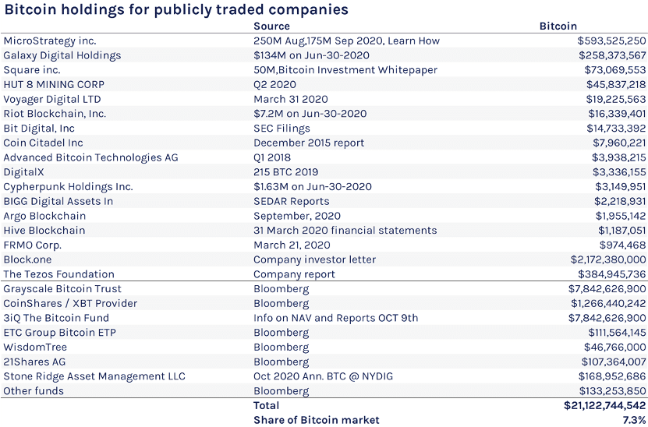Click Bloomberg source for CoinShares / XBT Provider
Screen dimensions: 648x427
(x=281, y=304)
